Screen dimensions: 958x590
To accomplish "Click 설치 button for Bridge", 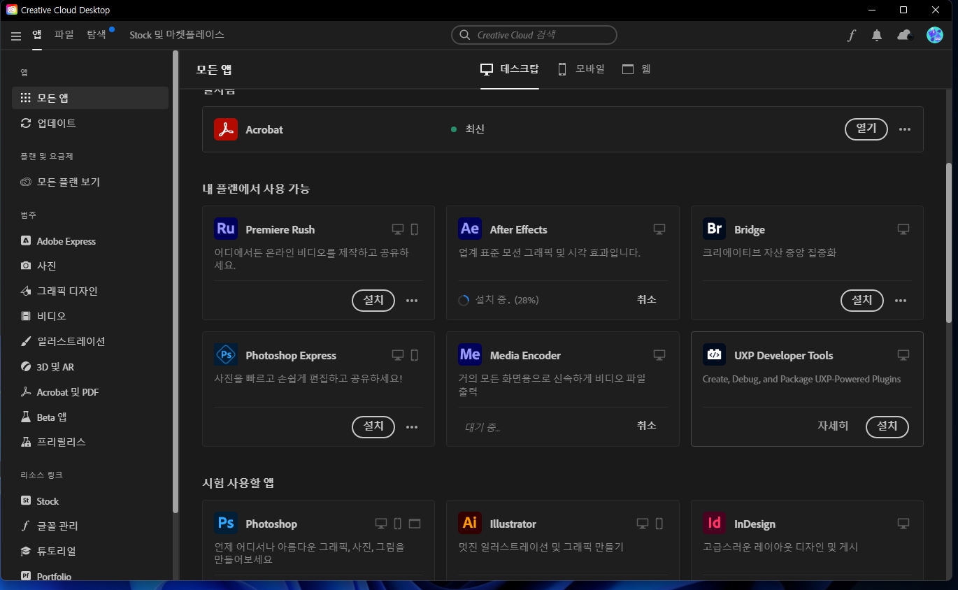I will pos(862,300).
